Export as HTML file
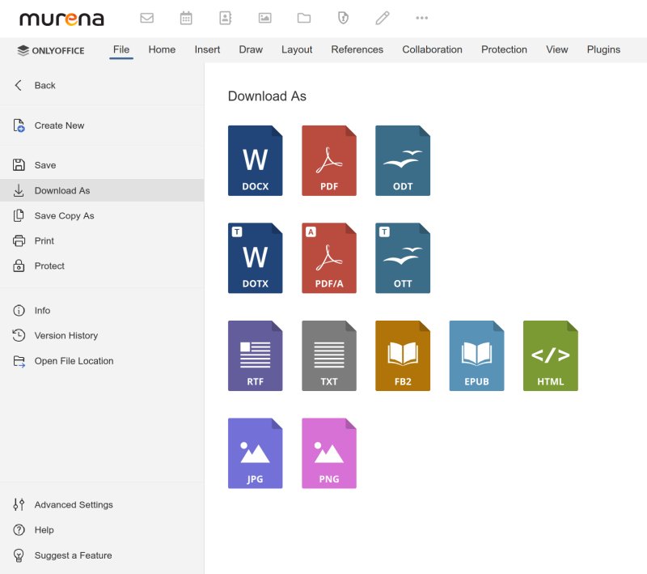 pos(551,355)
